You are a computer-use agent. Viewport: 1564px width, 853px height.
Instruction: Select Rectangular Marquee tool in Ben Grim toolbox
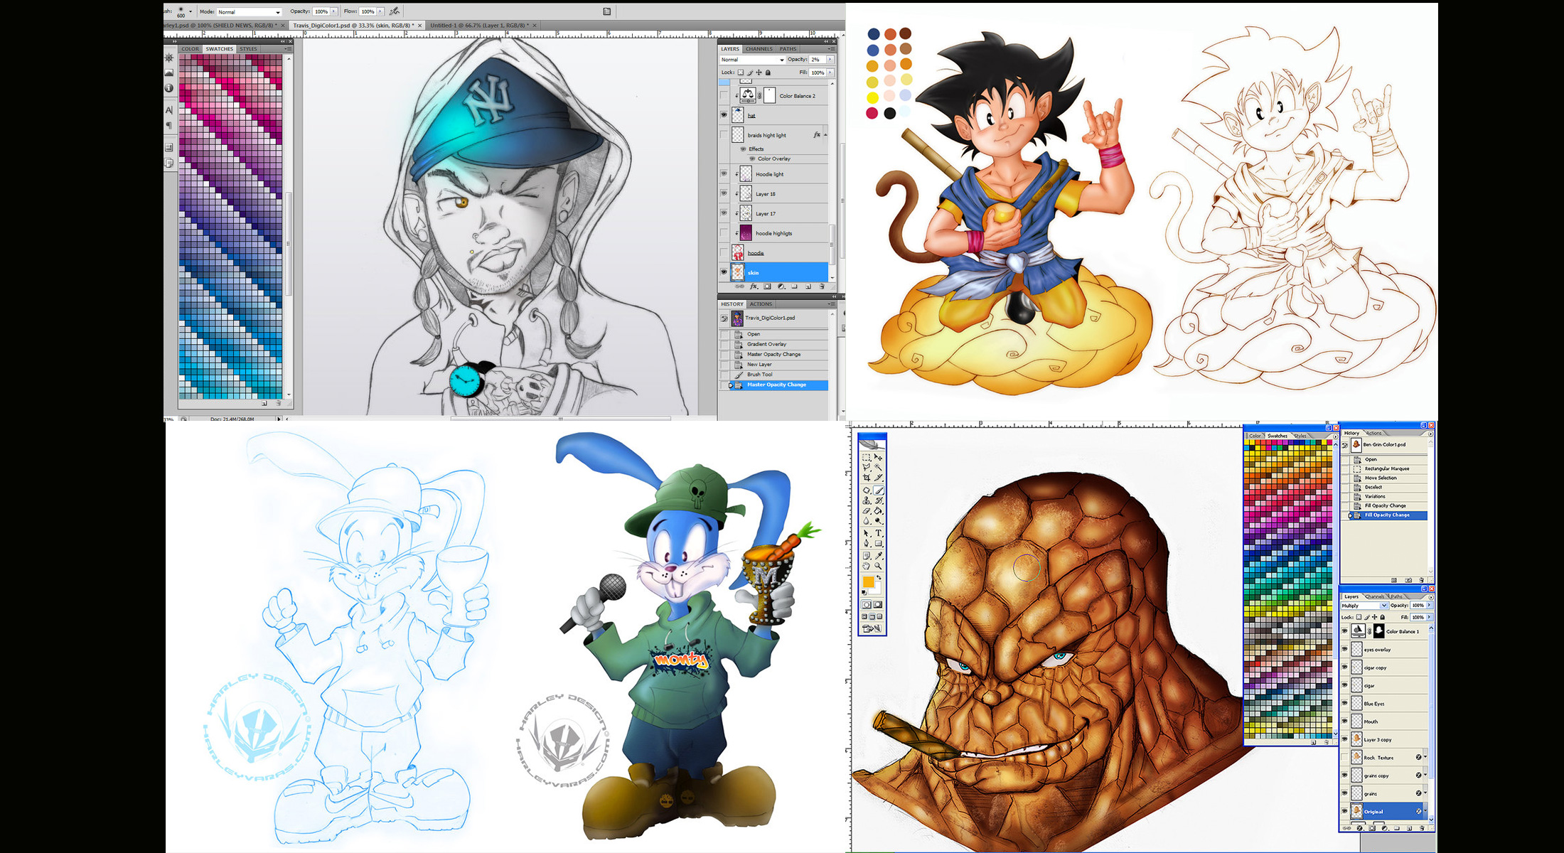coord(867,458)
